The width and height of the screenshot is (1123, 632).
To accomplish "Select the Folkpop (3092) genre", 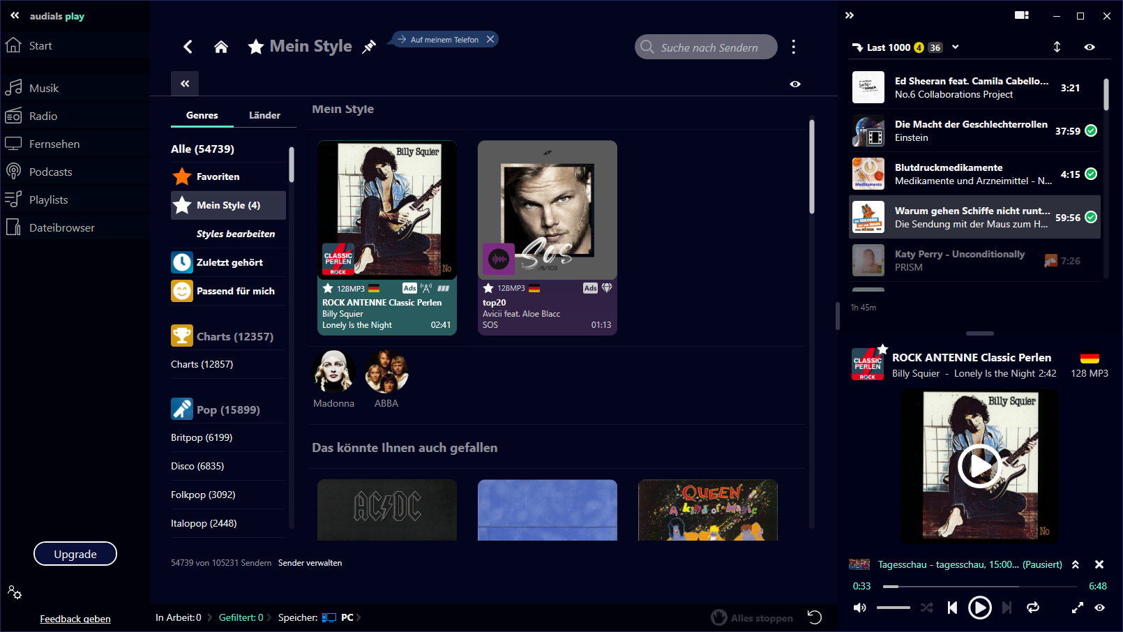I will pos(203,495).
